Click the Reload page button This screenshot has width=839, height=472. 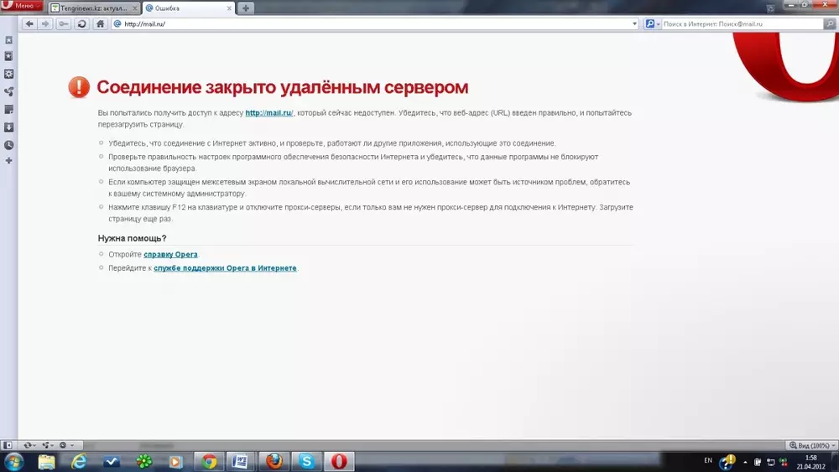81,23
